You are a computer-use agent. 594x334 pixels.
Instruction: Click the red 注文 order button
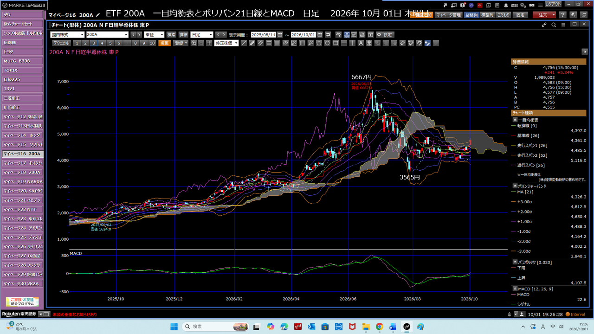543,15
